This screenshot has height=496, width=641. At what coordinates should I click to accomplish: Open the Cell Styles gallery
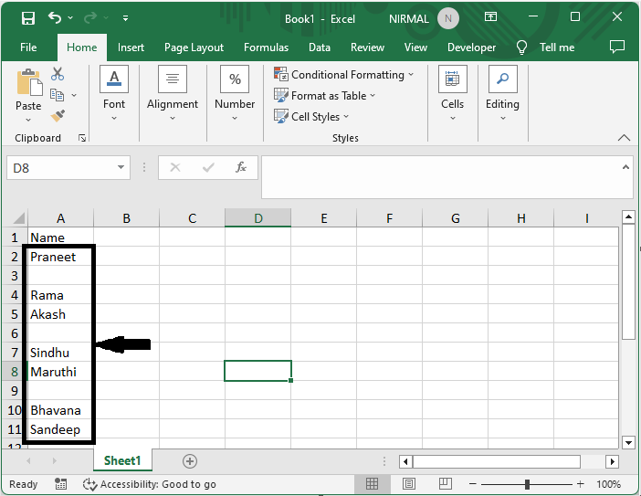(x=311, y=117)
